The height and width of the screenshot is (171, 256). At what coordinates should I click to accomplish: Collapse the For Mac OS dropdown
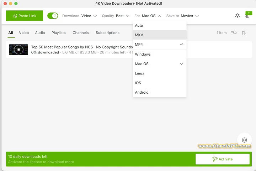point(148,16)
